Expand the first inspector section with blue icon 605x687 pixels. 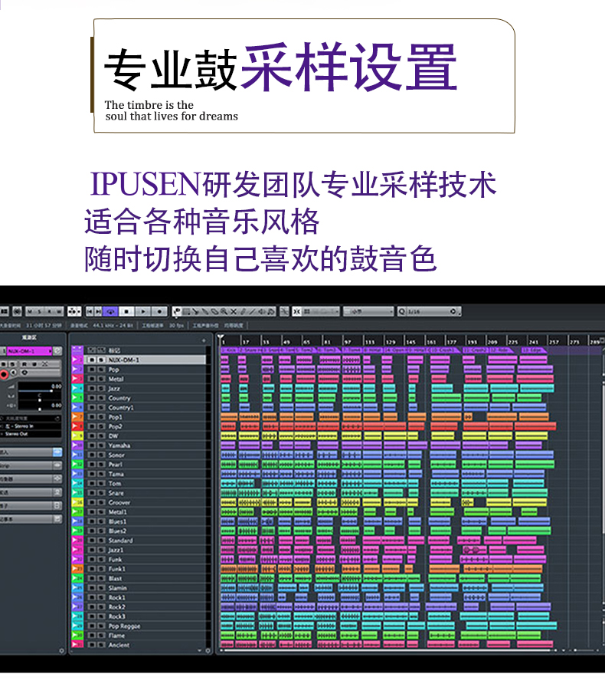coord(31,452)
